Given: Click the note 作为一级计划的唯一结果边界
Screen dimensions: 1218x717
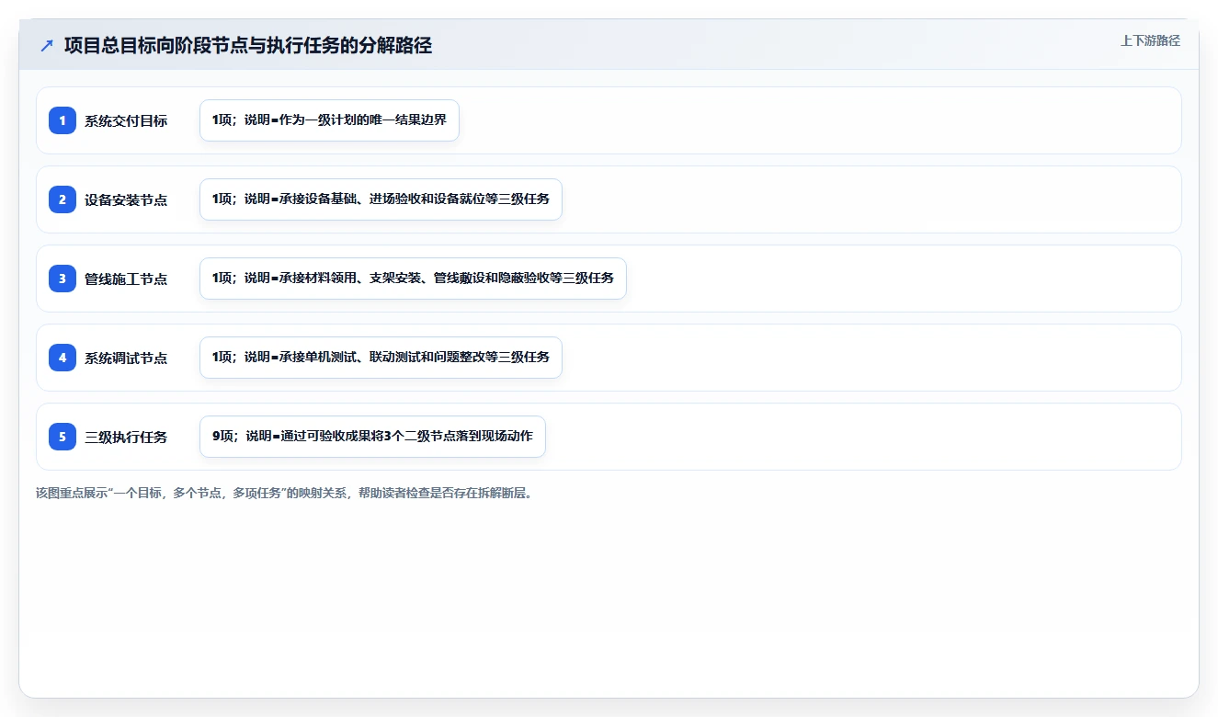Looking at the screenshot, I should [x=329, y=120].
